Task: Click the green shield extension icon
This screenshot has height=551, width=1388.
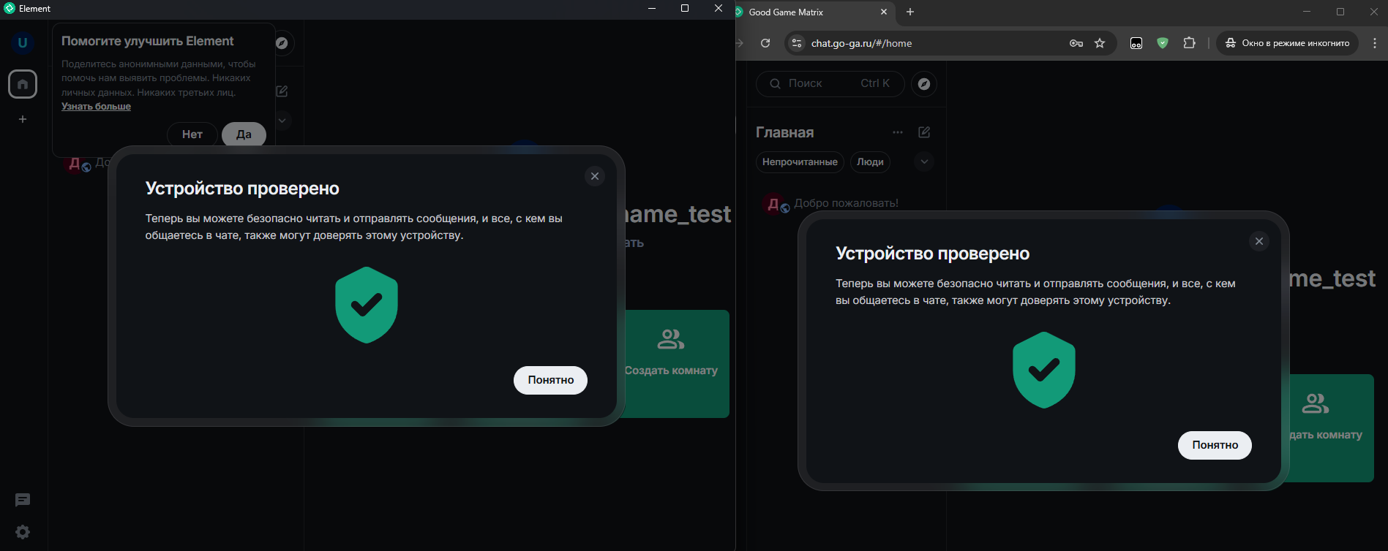Action: [1163, 43]
